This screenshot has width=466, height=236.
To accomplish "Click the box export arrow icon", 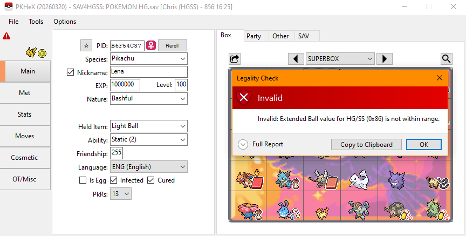I will pos(235,58).
